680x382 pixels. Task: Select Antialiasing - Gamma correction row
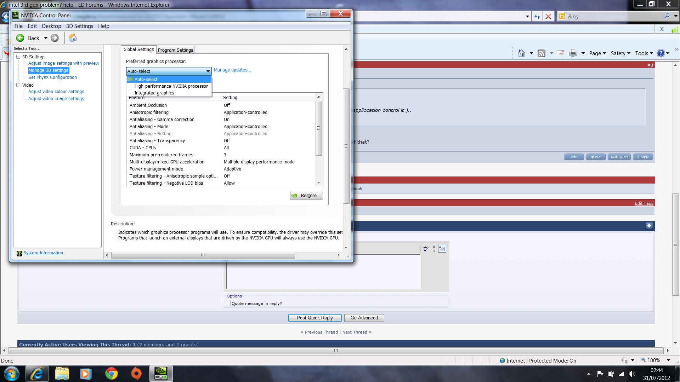click(x=221, y=120)
